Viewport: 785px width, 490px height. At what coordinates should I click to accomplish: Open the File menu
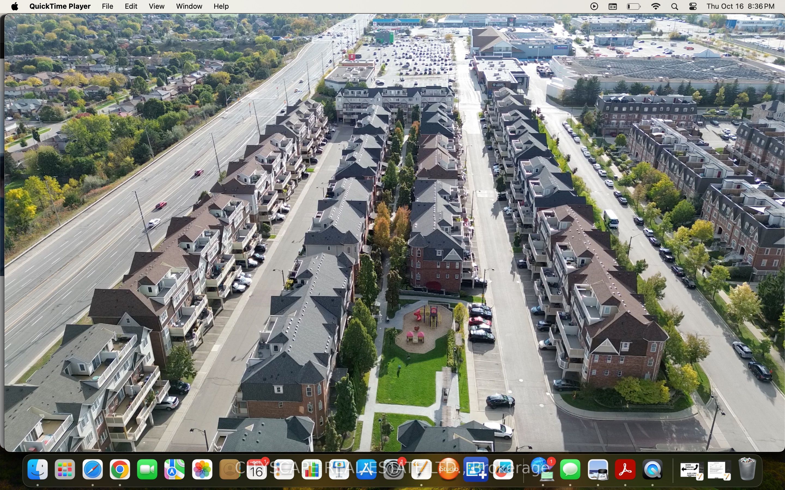[x=107, y=6]
